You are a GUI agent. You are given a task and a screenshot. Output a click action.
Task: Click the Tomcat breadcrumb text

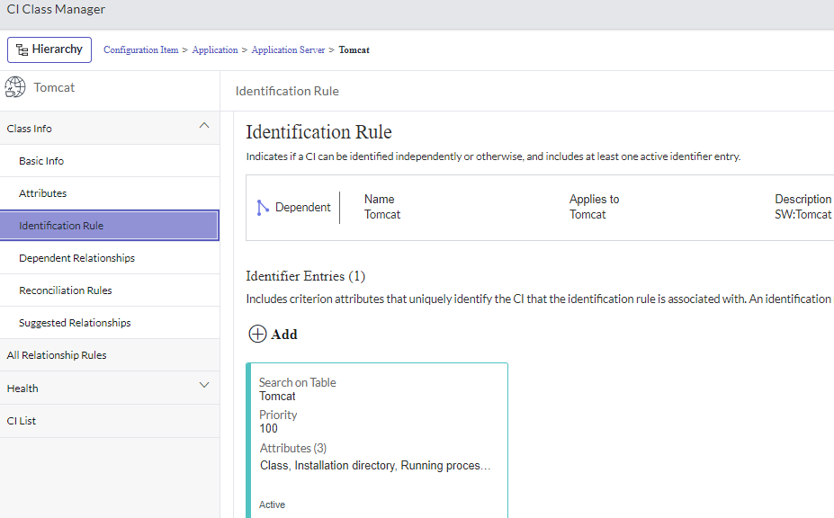354,49
